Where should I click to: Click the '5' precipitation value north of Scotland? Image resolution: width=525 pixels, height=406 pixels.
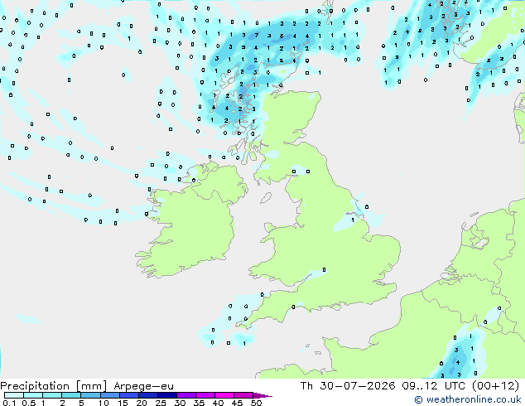pyautogui.click(x=282, y=36)
